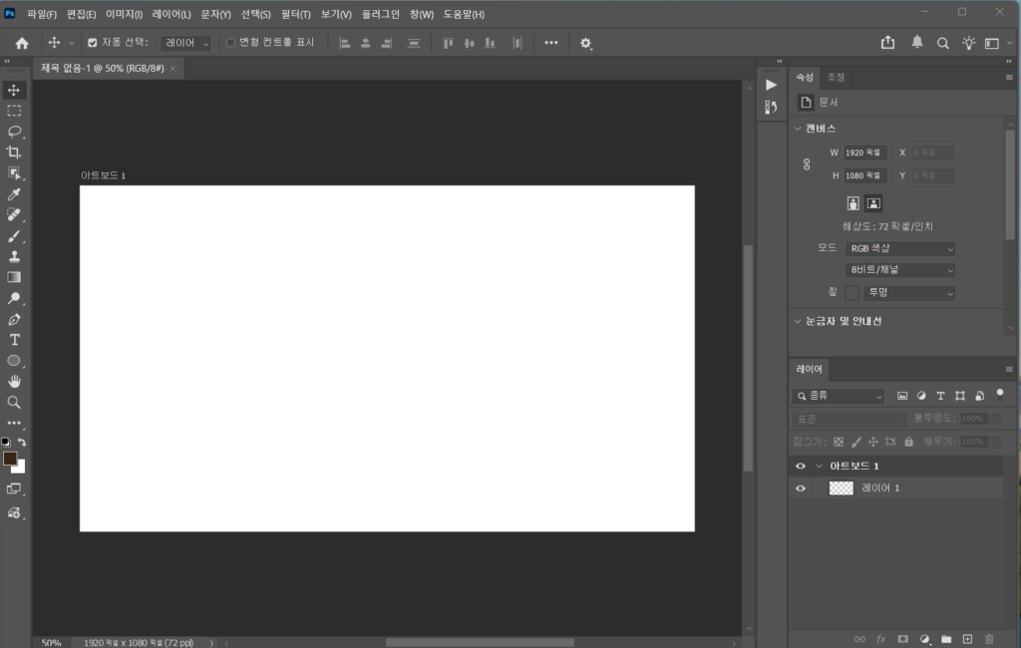Select the Pen tool
Screen dimensions: 1021x648
click(14, 319)
